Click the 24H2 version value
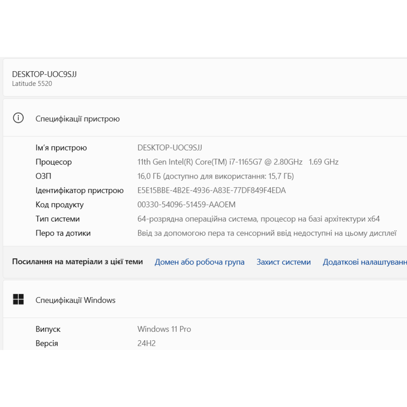The height and width of the screenshot is (407, 407). click(x=147, y=343)
